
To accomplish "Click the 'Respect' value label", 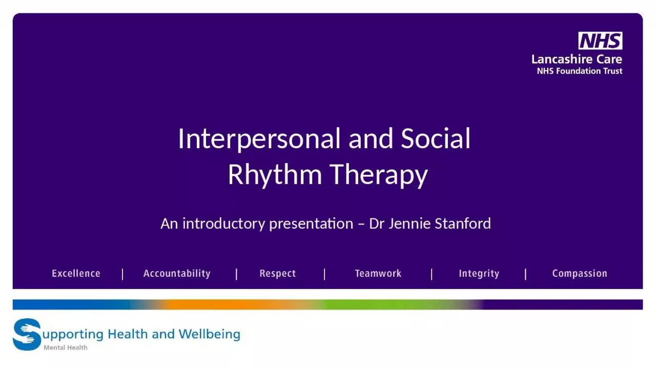I will click(278, 274).
